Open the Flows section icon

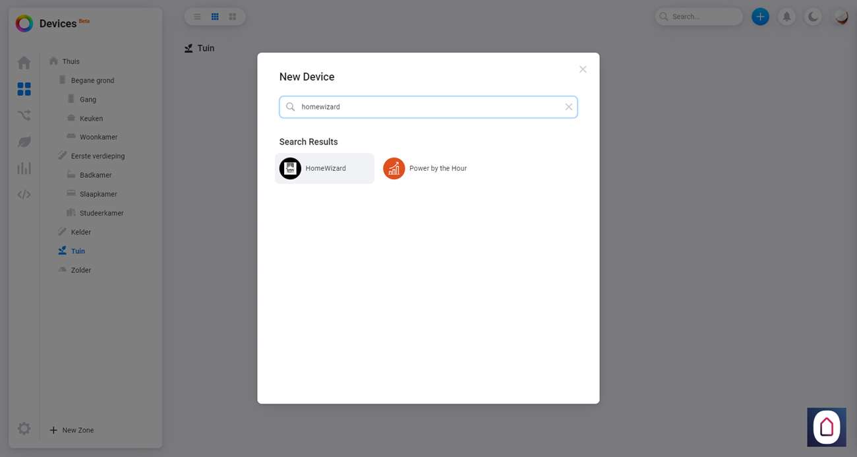tap(24, 115)
